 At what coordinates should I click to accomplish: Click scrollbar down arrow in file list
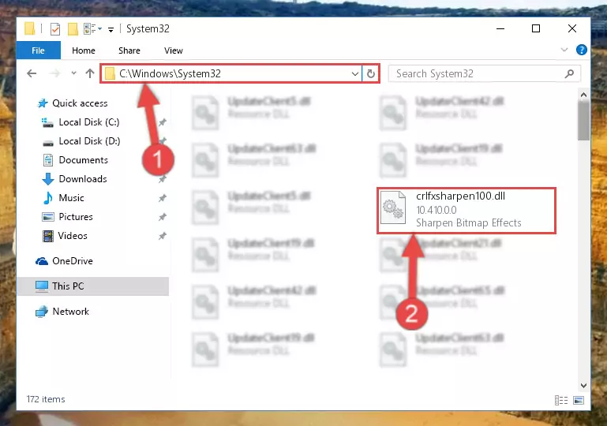coord(583,386)
